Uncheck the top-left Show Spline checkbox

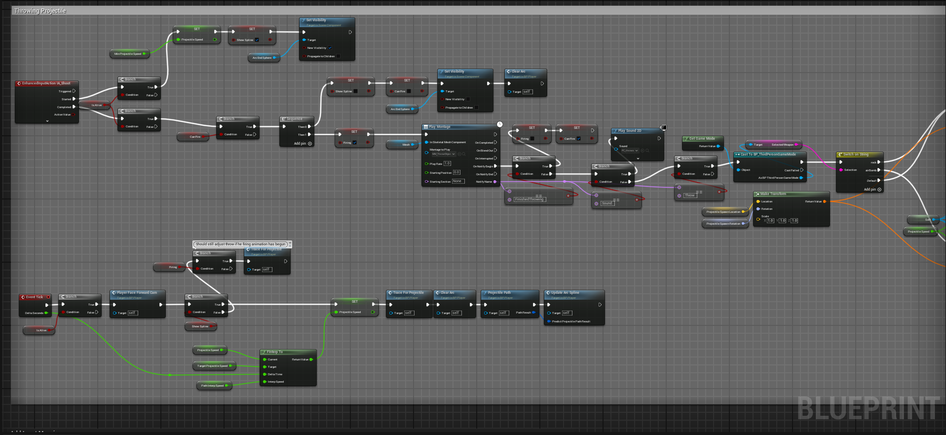(x=257, y=40)
